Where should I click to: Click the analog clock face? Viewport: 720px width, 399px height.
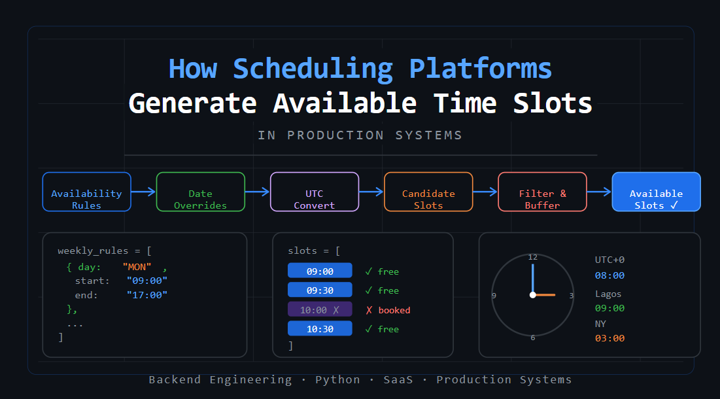pos(533,295)
